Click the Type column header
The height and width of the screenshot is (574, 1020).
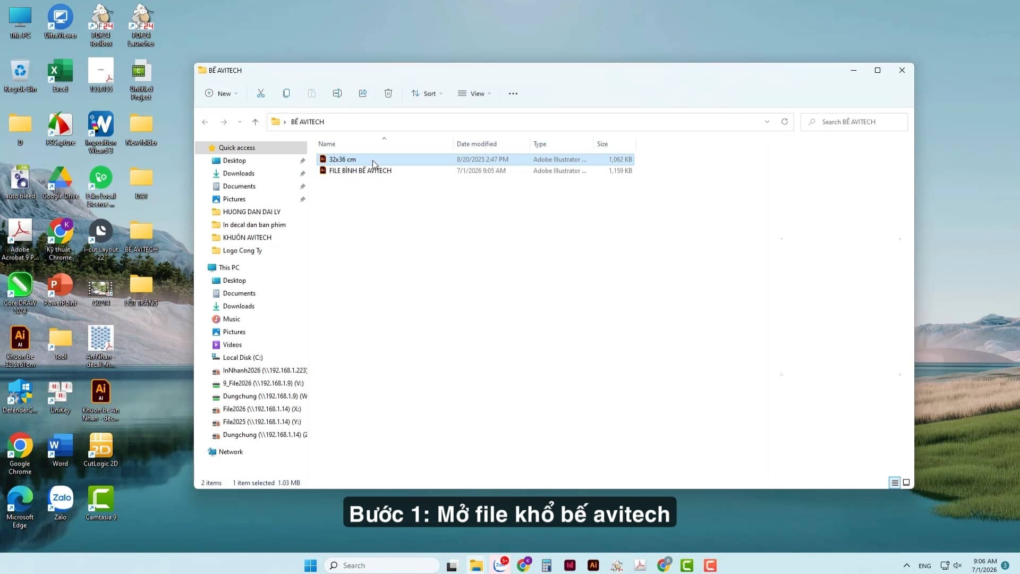pyautogui.click(x=562, y=144)
